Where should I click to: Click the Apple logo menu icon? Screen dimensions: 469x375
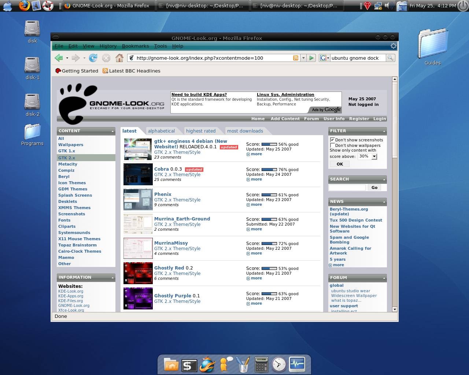[7, 5]
